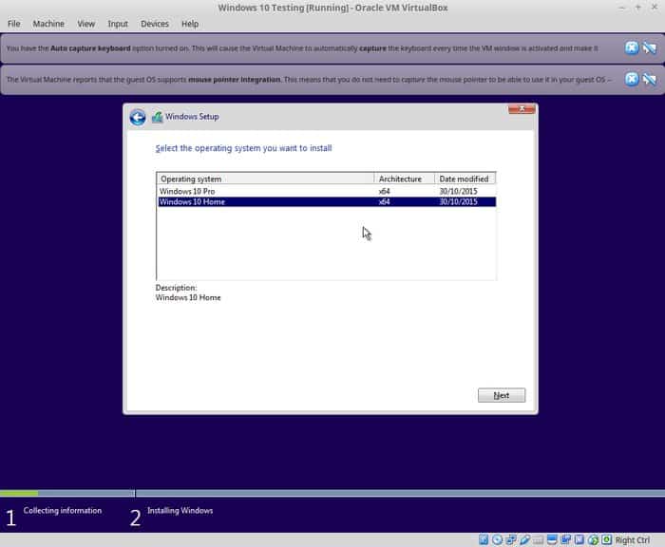Click the USB devices status icon
The image size is (665, 547).
pos(524,539)
